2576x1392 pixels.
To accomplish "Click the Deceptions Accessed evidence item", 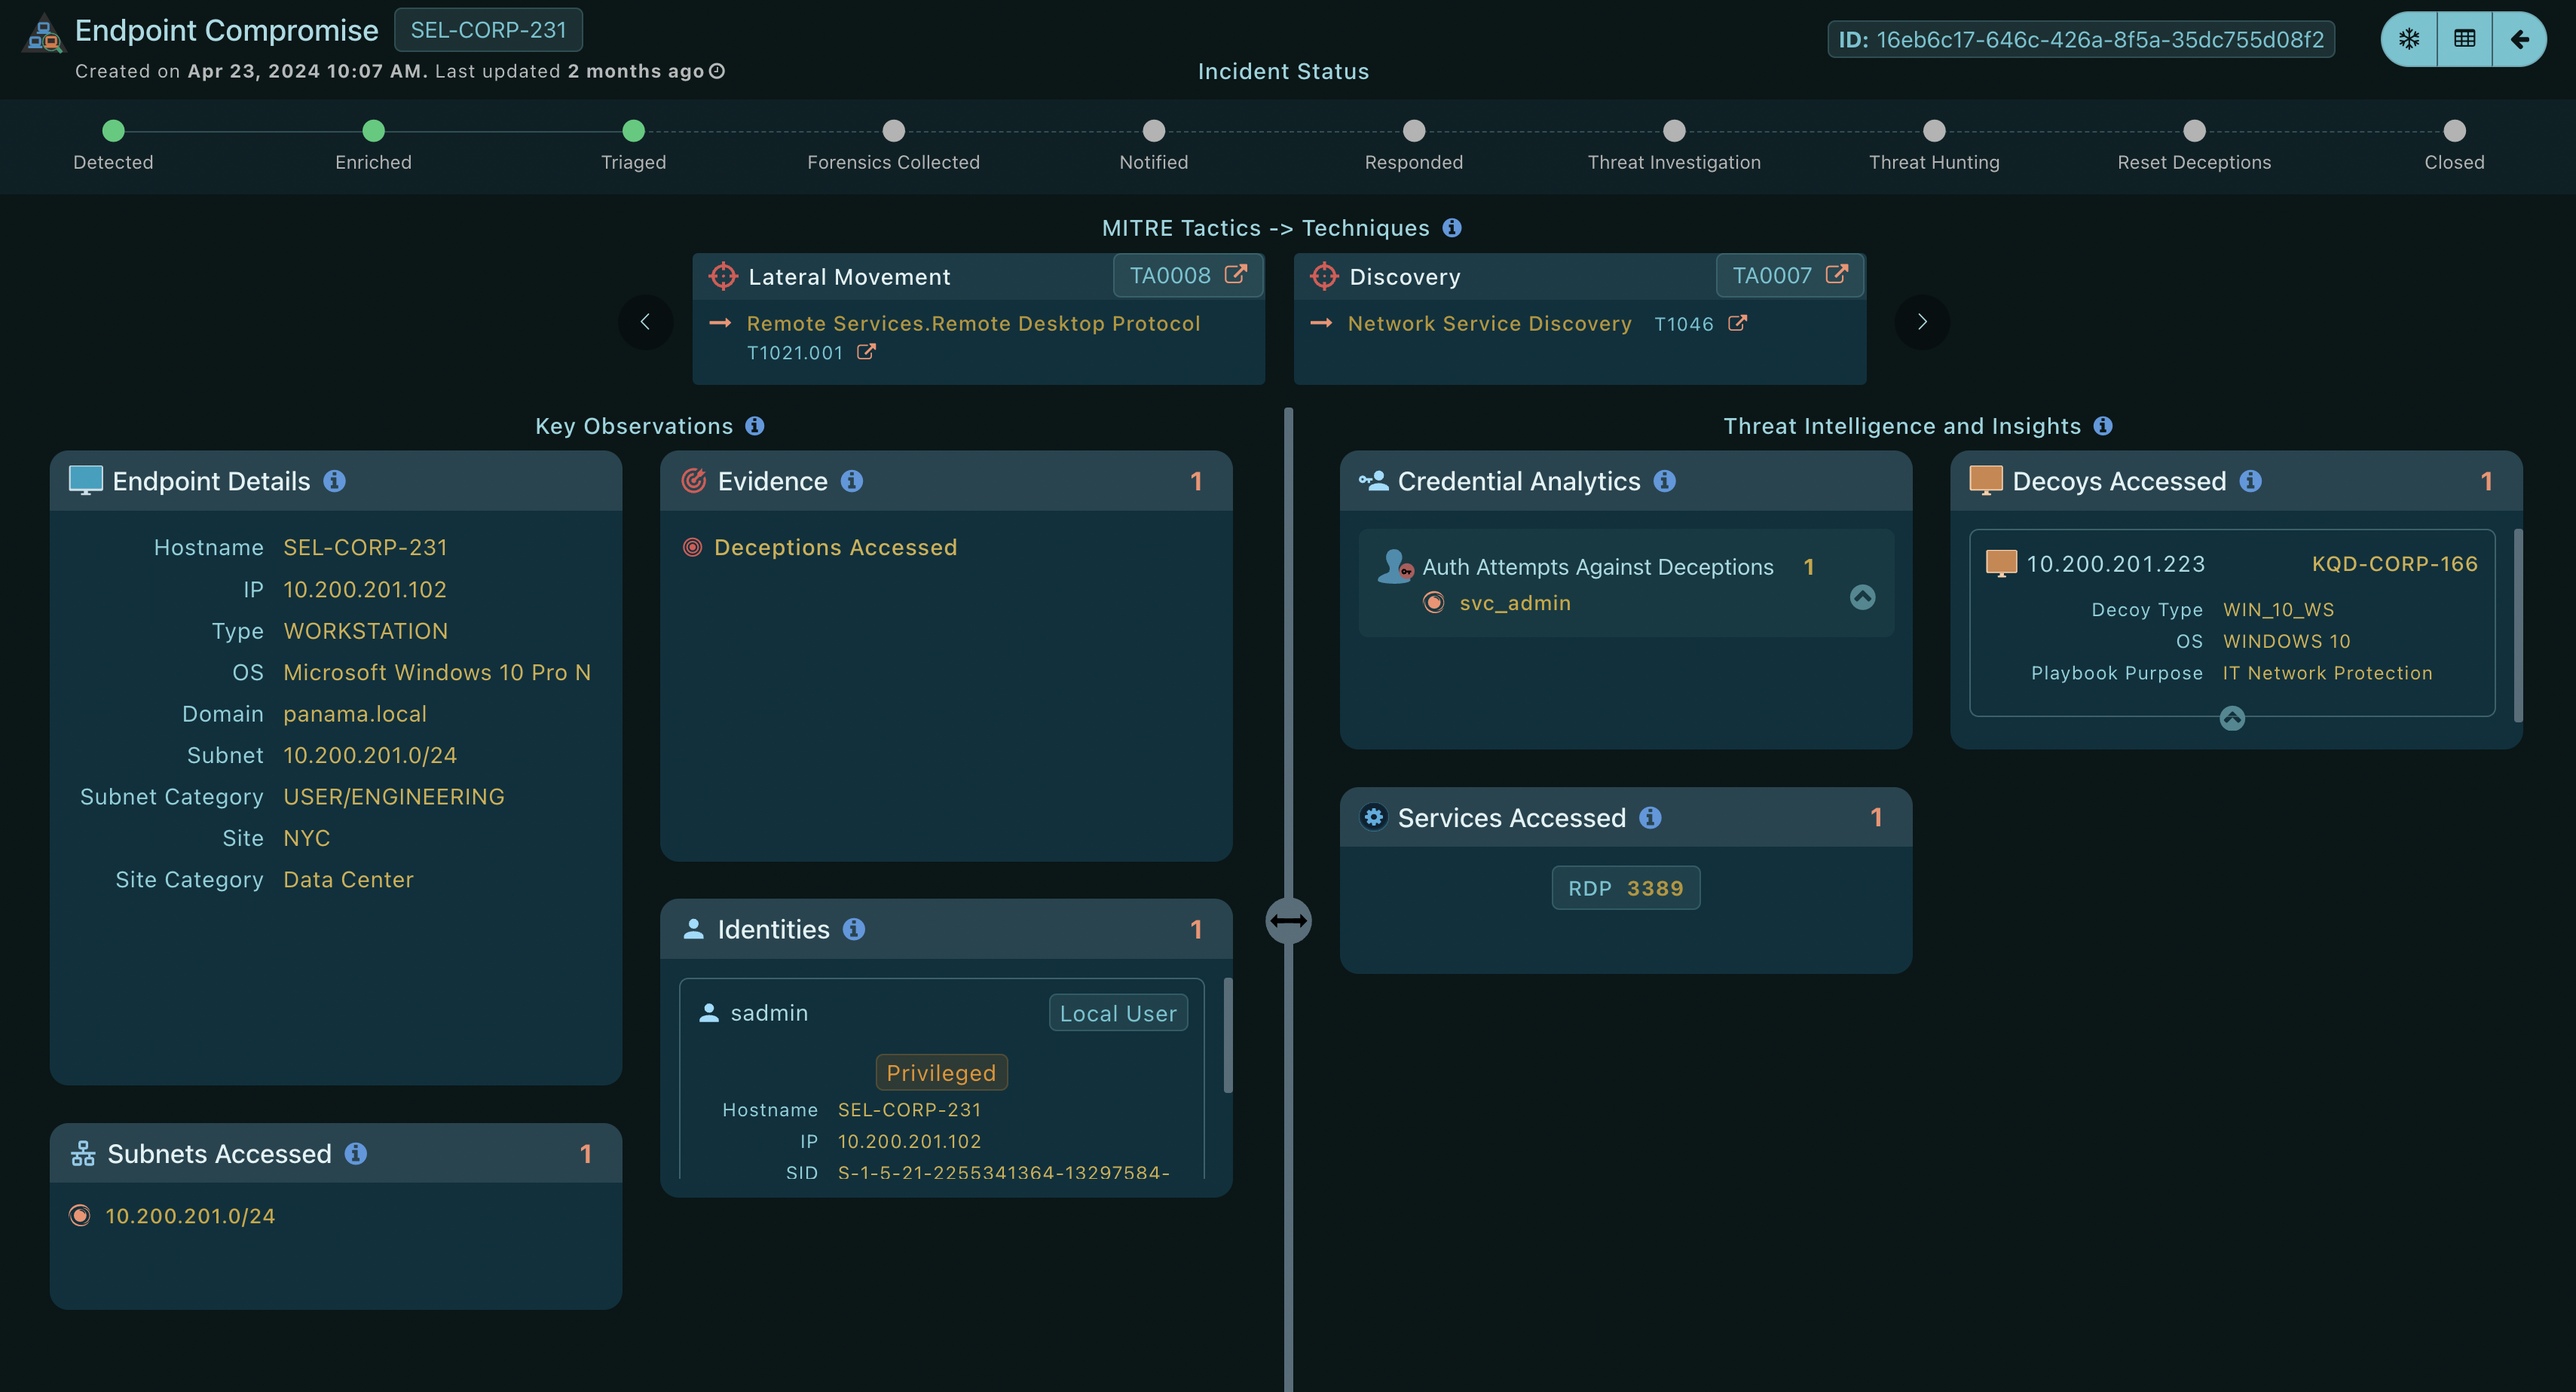I will coord(835,548).
